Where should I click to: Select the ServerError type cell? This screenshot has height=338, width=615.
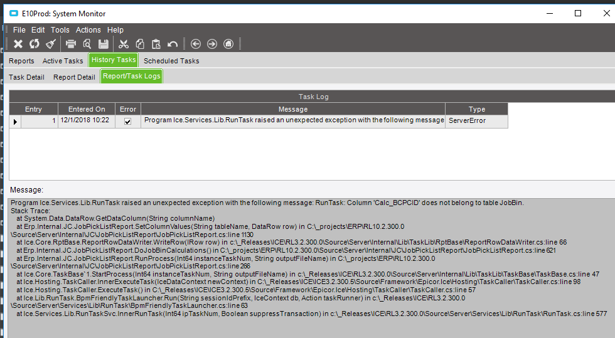(476, 122)
